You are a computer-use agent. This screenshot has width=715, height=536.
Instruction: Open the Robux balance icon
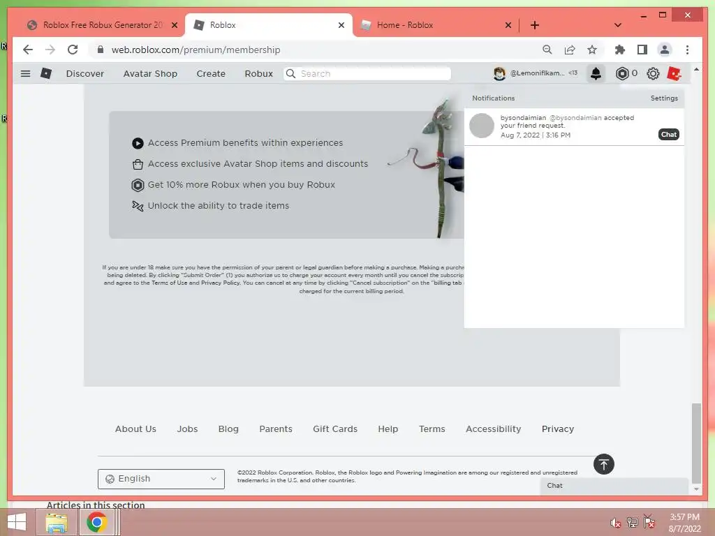pyautogui.click(x=622, y=73)
